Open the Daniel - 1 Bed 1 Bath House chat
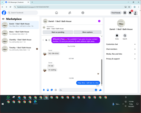This screenshot has height=113, width=141. click(x=20, y=25)
